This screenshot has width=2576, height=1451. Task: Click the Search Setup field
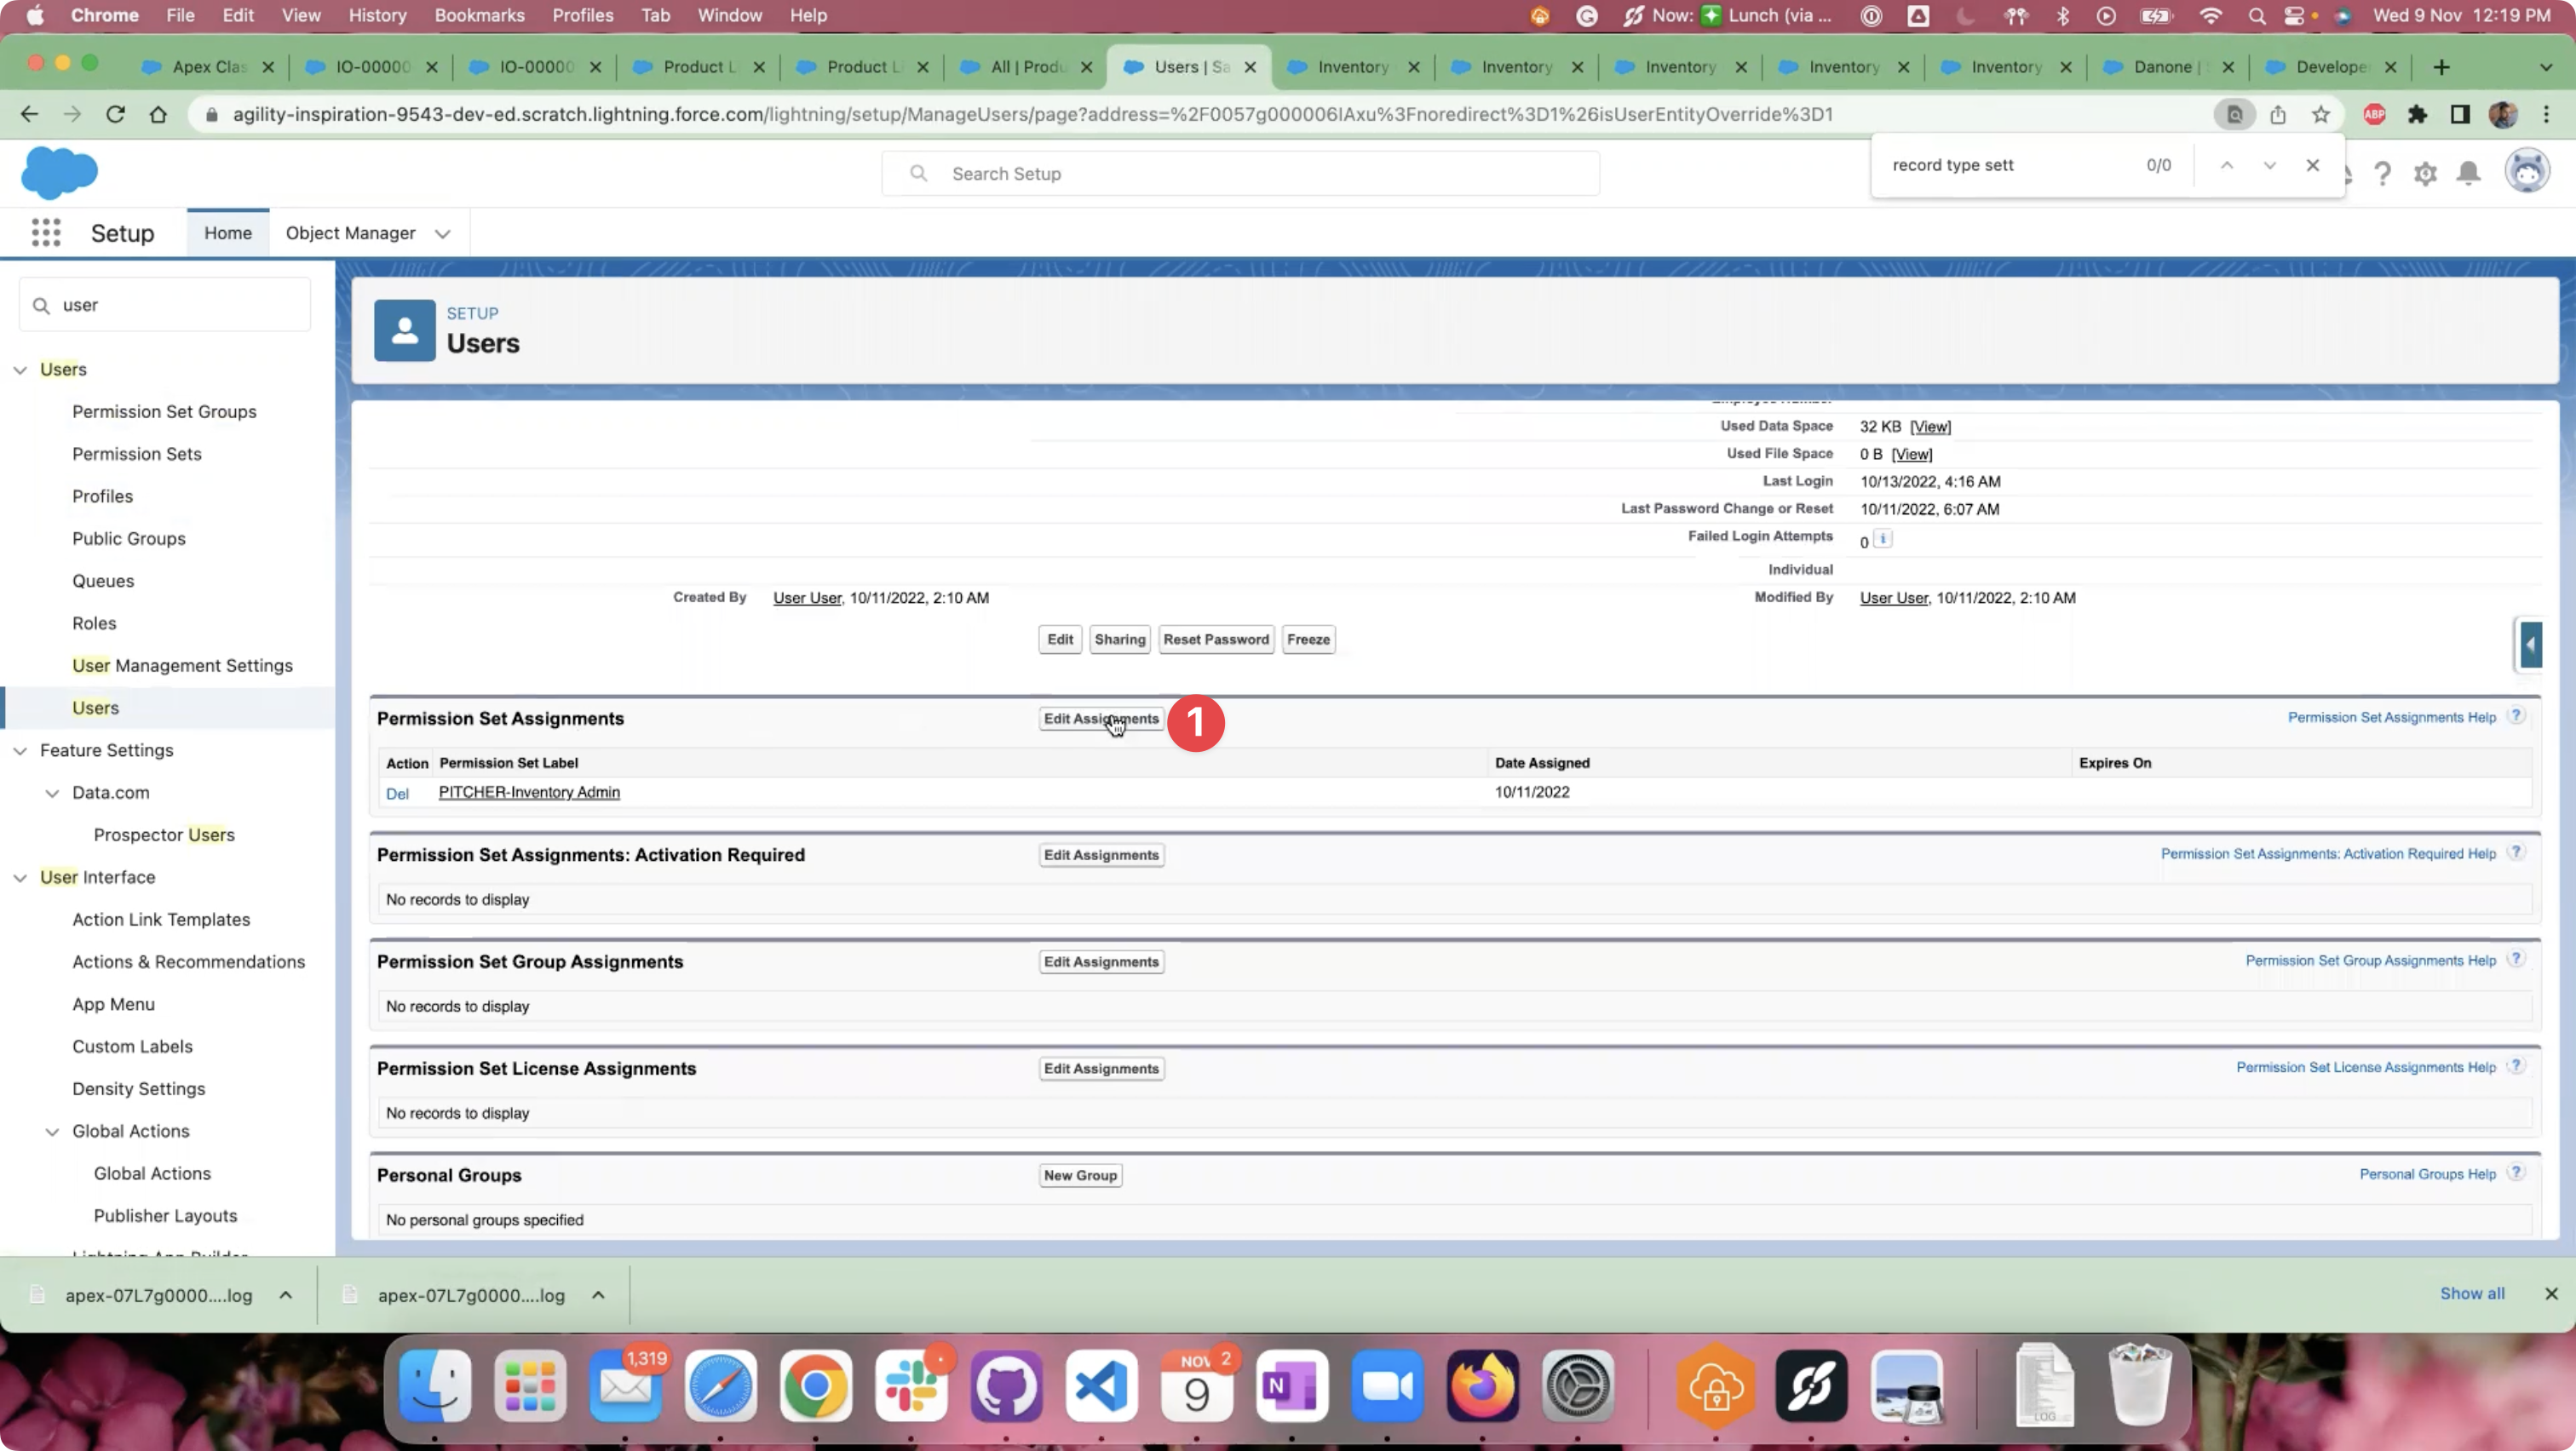click(x=1240, y=174)
